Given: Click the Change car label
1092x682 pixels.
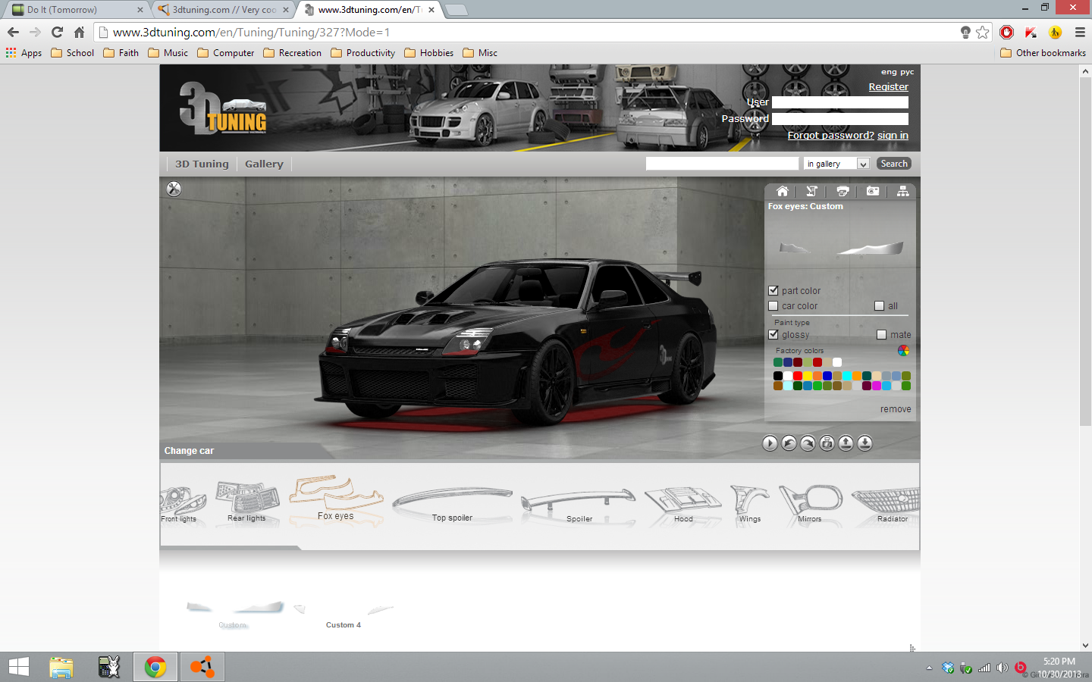Looking at the screenshot, I should (189, 451).
